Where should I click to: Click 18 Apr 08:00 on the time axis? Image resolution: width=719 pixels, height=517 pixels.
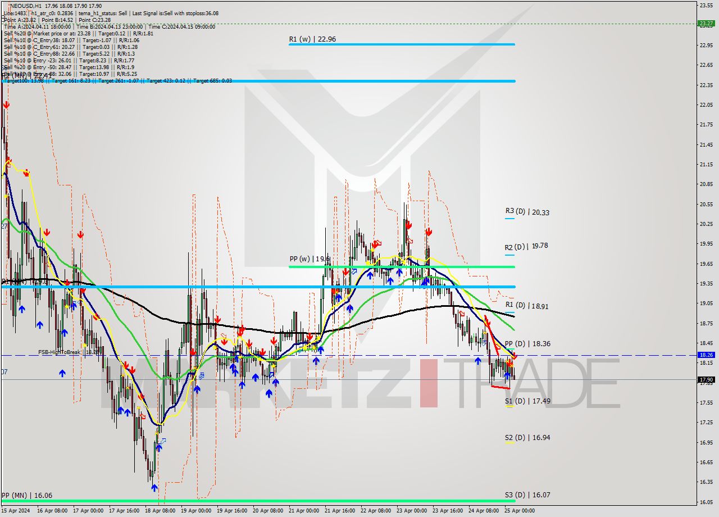pos(160,511)
